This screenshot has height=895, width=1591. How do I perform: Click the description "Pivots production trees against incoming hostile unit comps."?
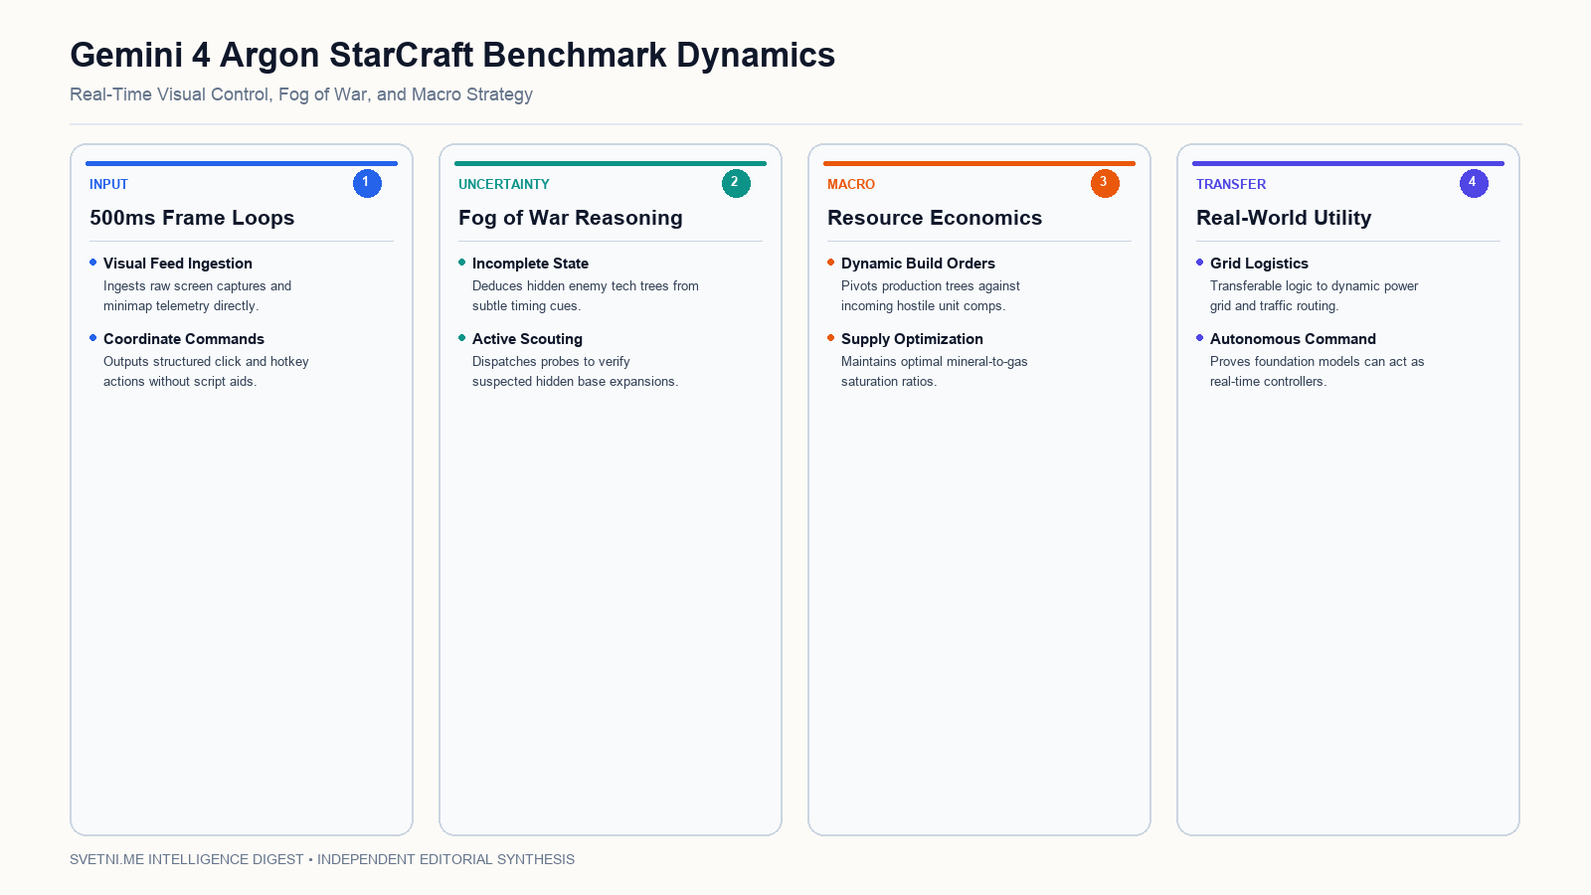(x=931, y=296)
